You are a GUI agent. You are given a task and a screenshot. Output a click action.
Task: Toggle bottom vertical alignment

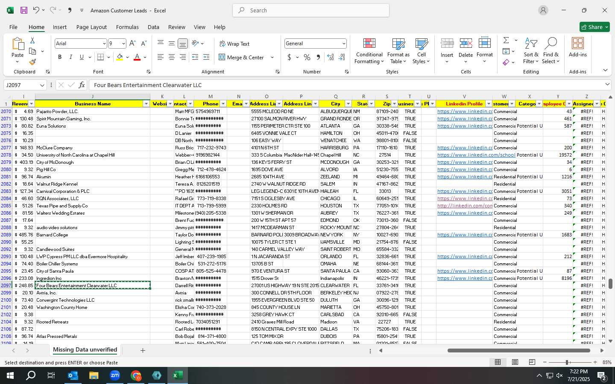click(182, 44)
